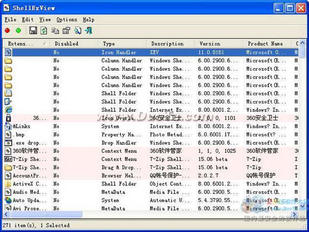The width and height of the screenshot is (309, 232).
Task: Open the Help menu
Action: [88, 20]
